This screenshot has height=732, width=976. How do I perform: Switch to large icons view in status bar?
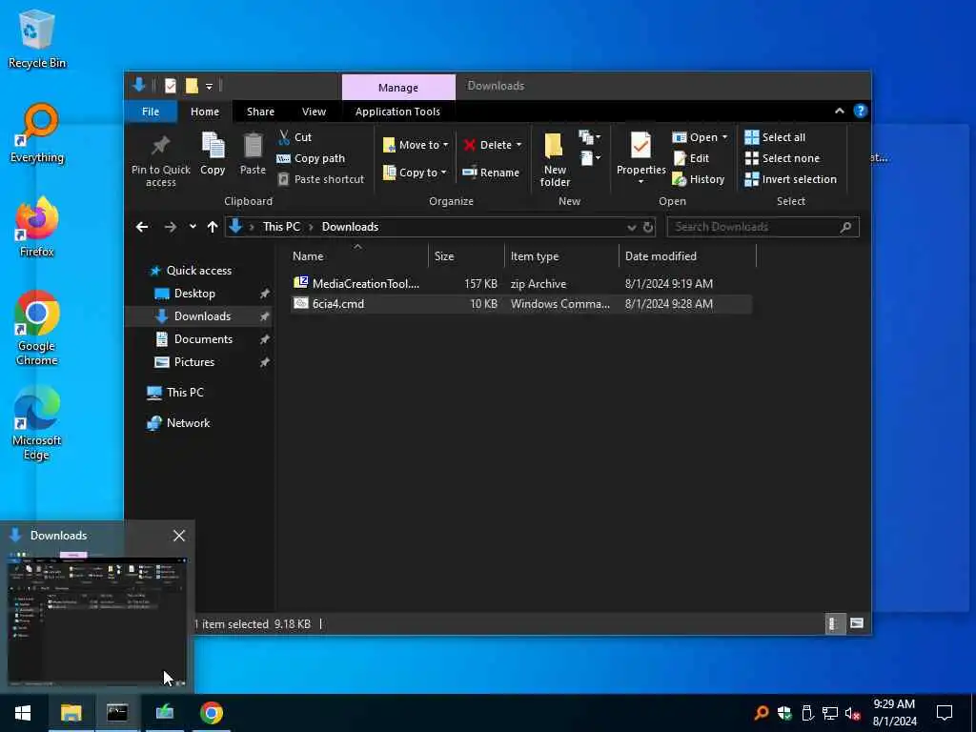coord(857,623)
